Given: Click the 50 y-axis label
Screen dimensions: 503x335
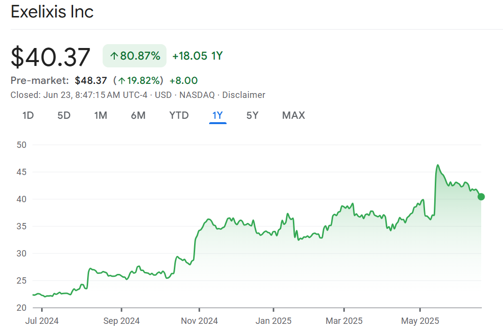Looking at the screenshot, I should tap(21, 145).
